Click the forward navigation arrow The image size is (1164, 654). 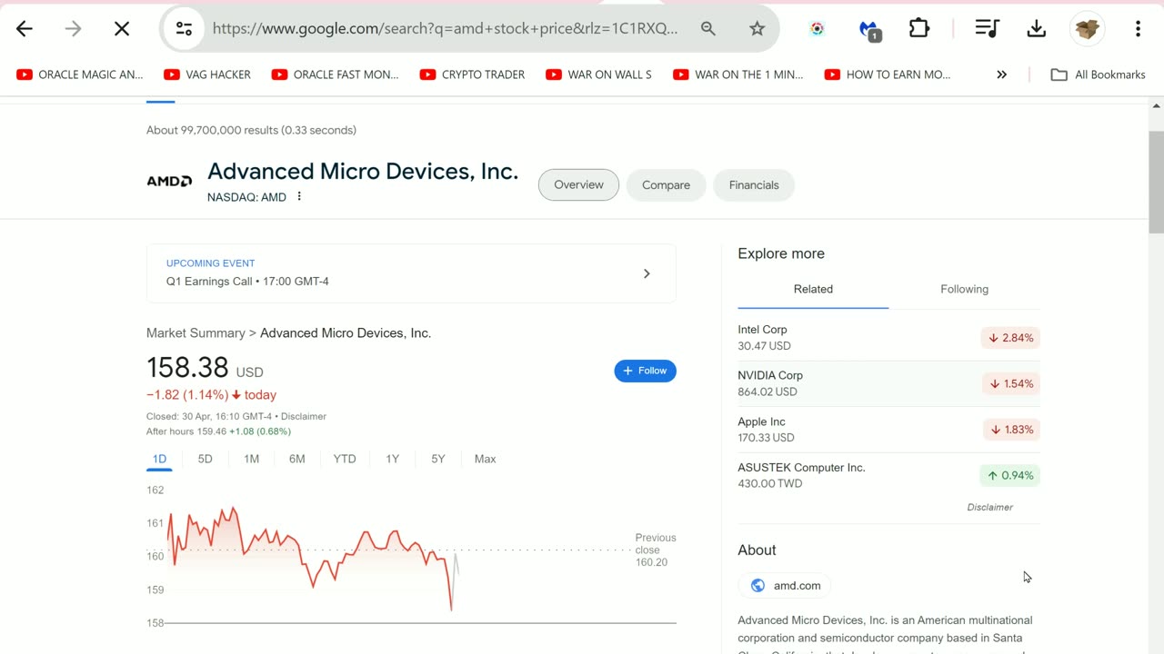pos(73,29)
